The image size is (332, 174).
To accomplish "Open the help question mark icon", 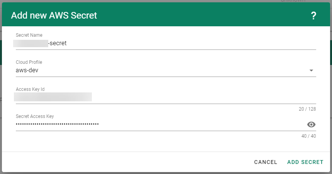I will point(313,15).
